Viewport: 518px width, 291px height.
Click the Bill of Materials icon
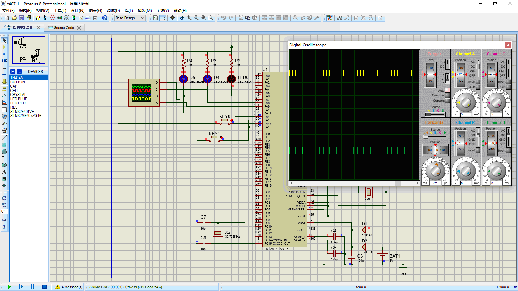pyautogui.click(x=81, y=18)
